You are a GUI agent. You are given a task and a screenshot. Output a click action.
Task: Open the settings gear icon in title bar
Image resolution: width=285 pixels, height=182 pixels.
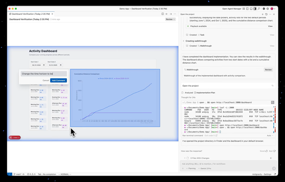point(267,9)
